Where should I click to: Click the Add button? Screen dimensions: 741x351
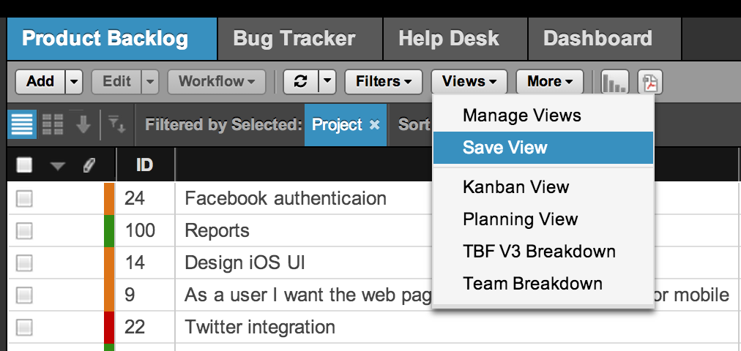(x=41, y=82)
